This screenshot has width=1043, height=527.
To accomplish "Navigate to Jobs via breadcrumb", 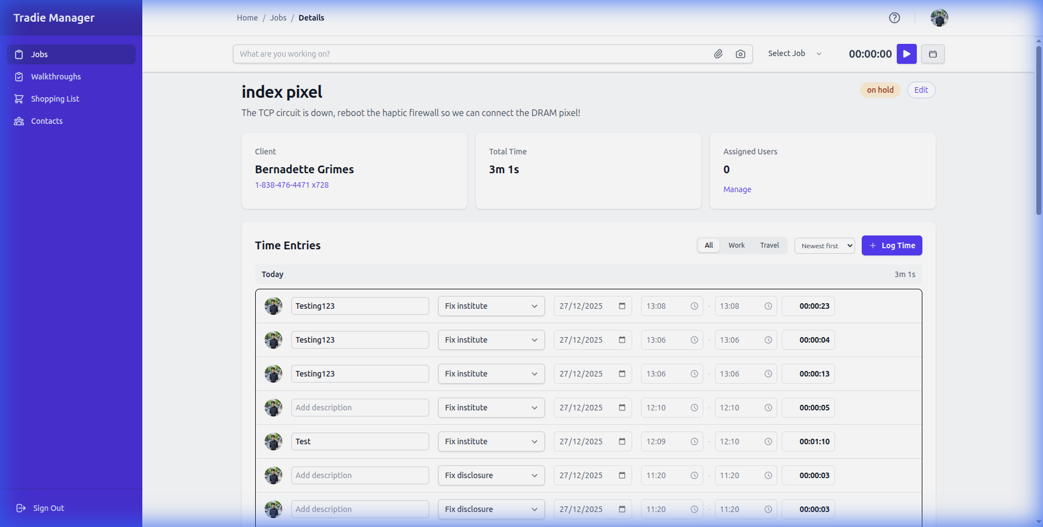I will click(x=278, y=17).
